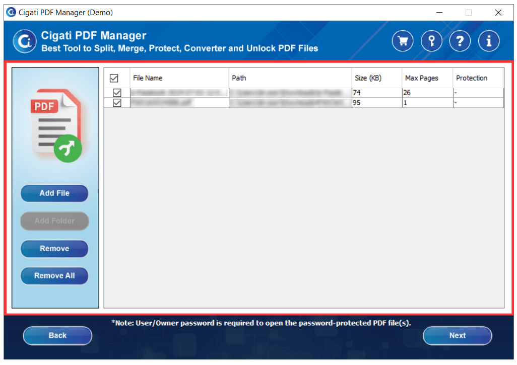Viewport: 517px width, 365px height.
Task: Click the Max Pages column header
Action: (x=427, y=78)
